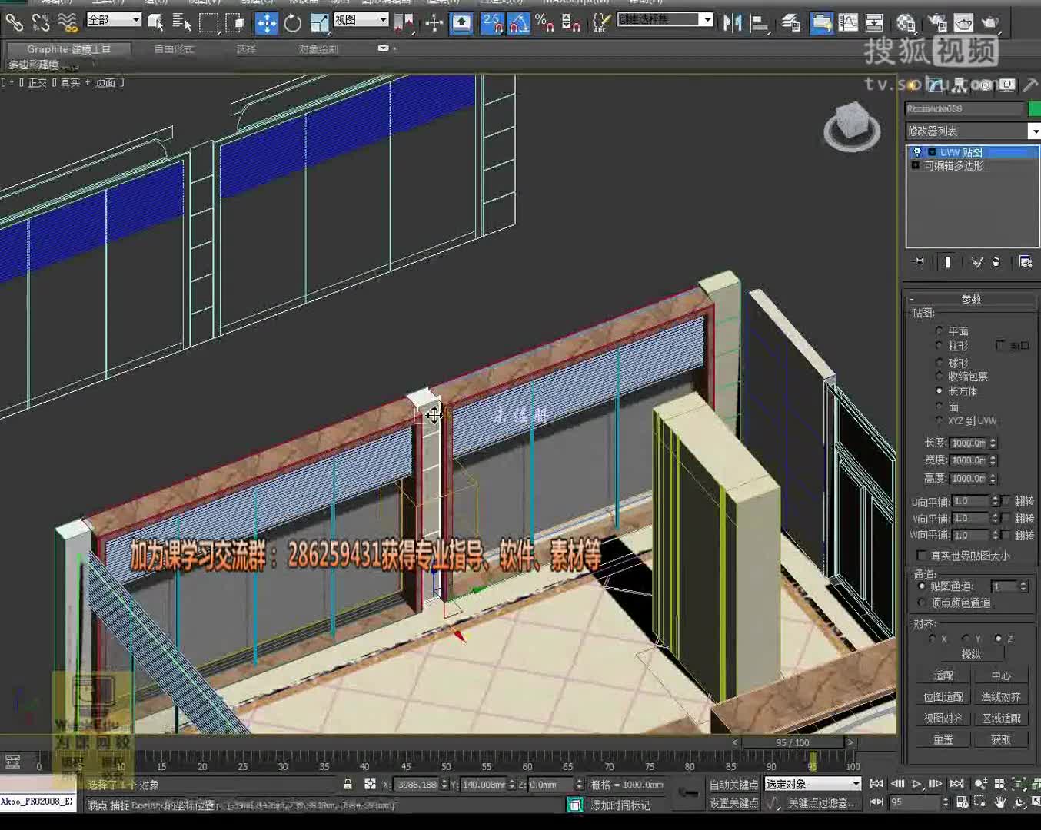Click the Unlink Selection icon

(x=41, y=22)
